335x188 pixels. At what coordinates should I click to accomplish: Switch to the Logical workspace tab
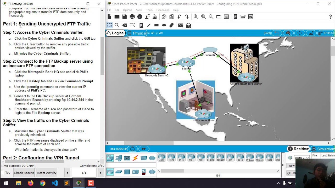pyautogui.click(x=115, y=33)
